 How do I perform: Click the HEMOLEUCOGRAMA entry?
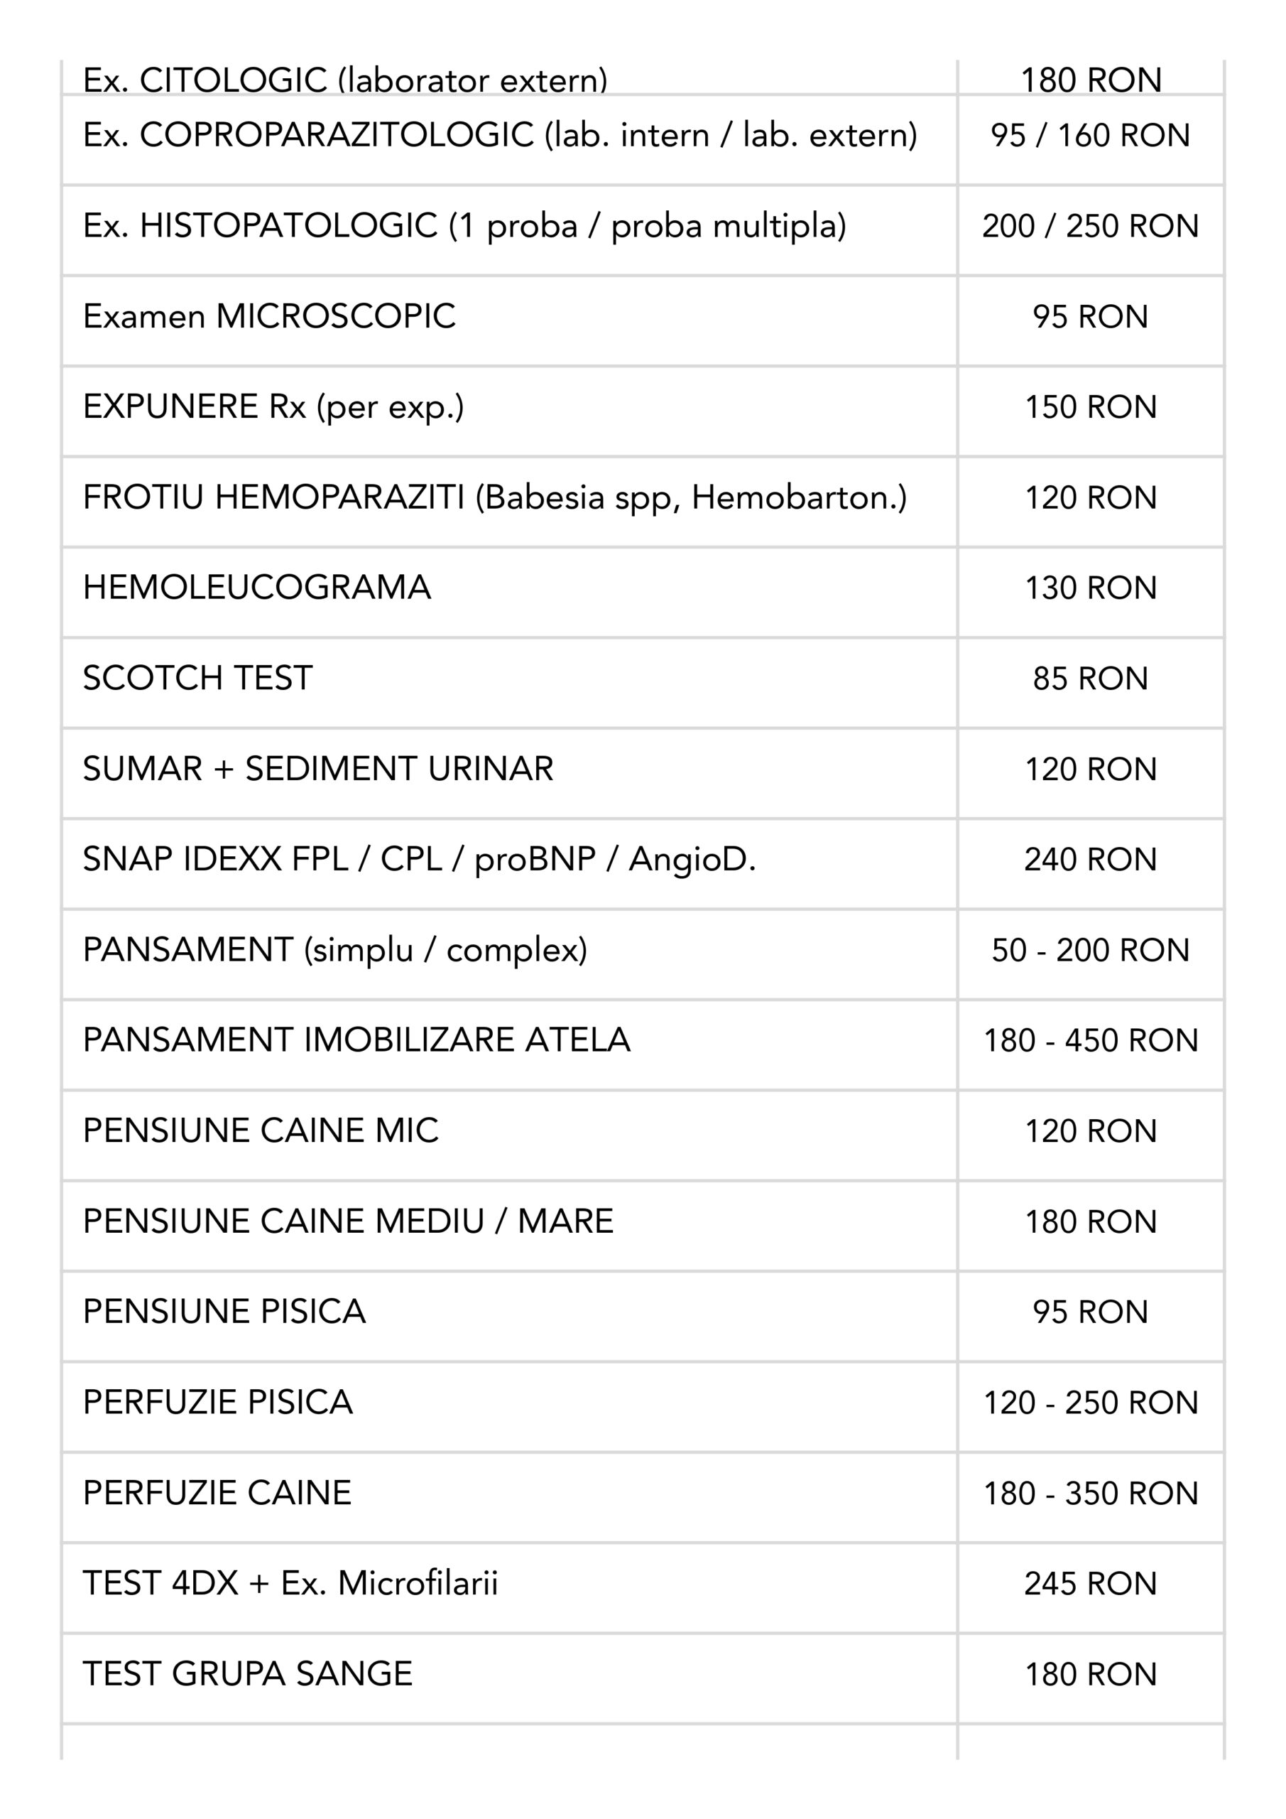point(256,588)
